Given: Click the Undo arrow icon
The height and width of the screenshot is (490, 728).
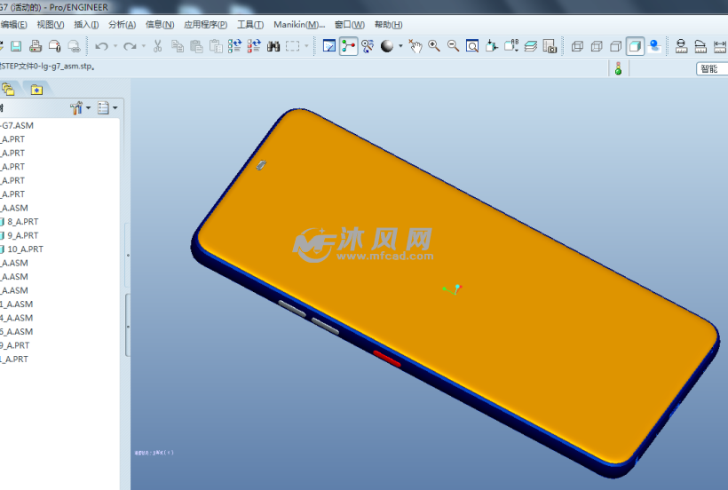Looking at the screenshot, I should tap(101, 46).
